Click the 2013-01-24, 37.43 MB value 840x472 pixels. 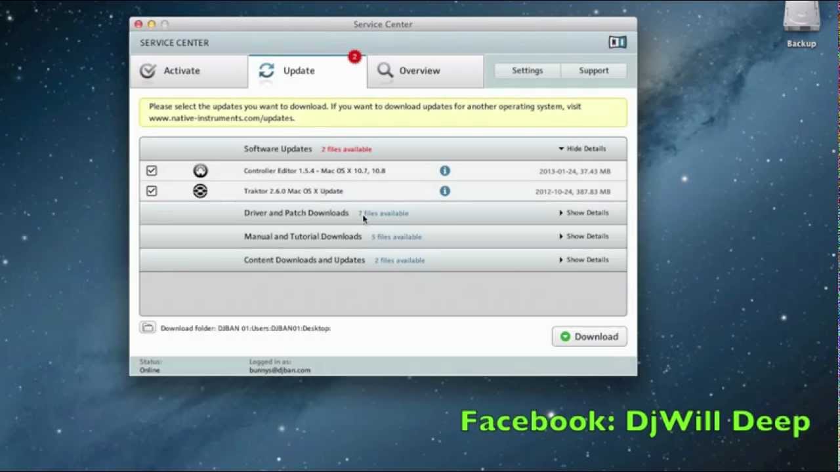click(574, 171)
